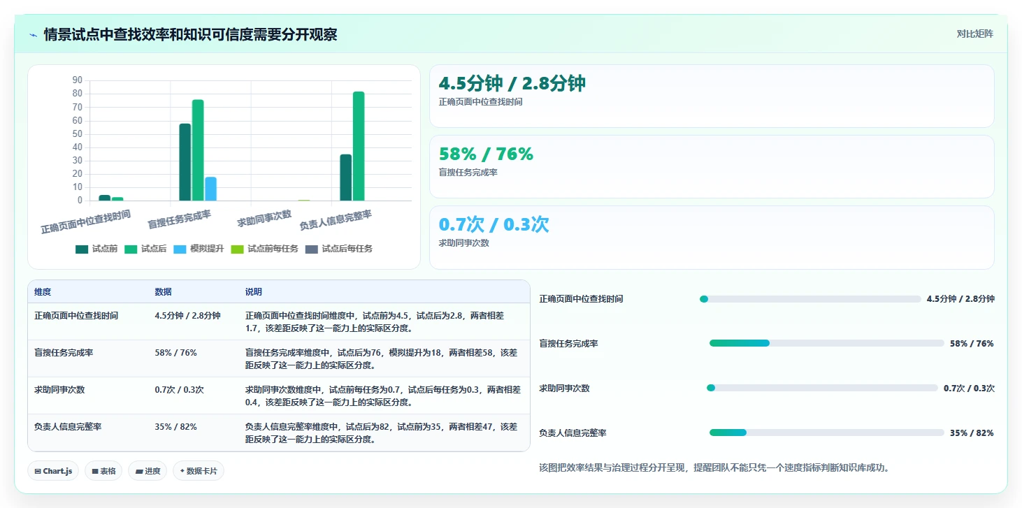The width and height of the screenshot is (1022, 508).
Task: Click progress value 35% / 82%
Action: click(972, 433)
